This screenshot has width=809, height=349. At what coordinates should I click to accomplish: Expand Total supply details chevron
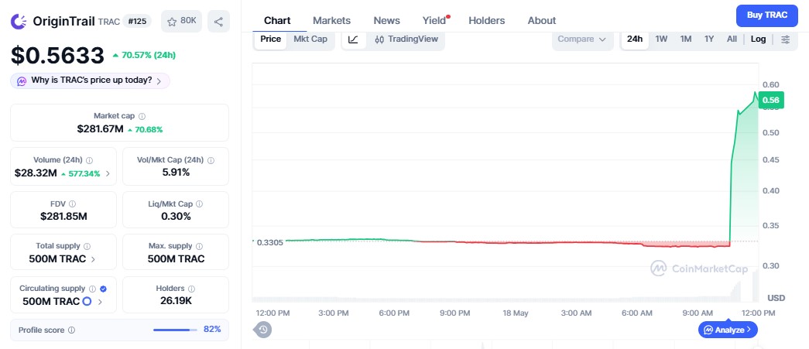[93, 259]
